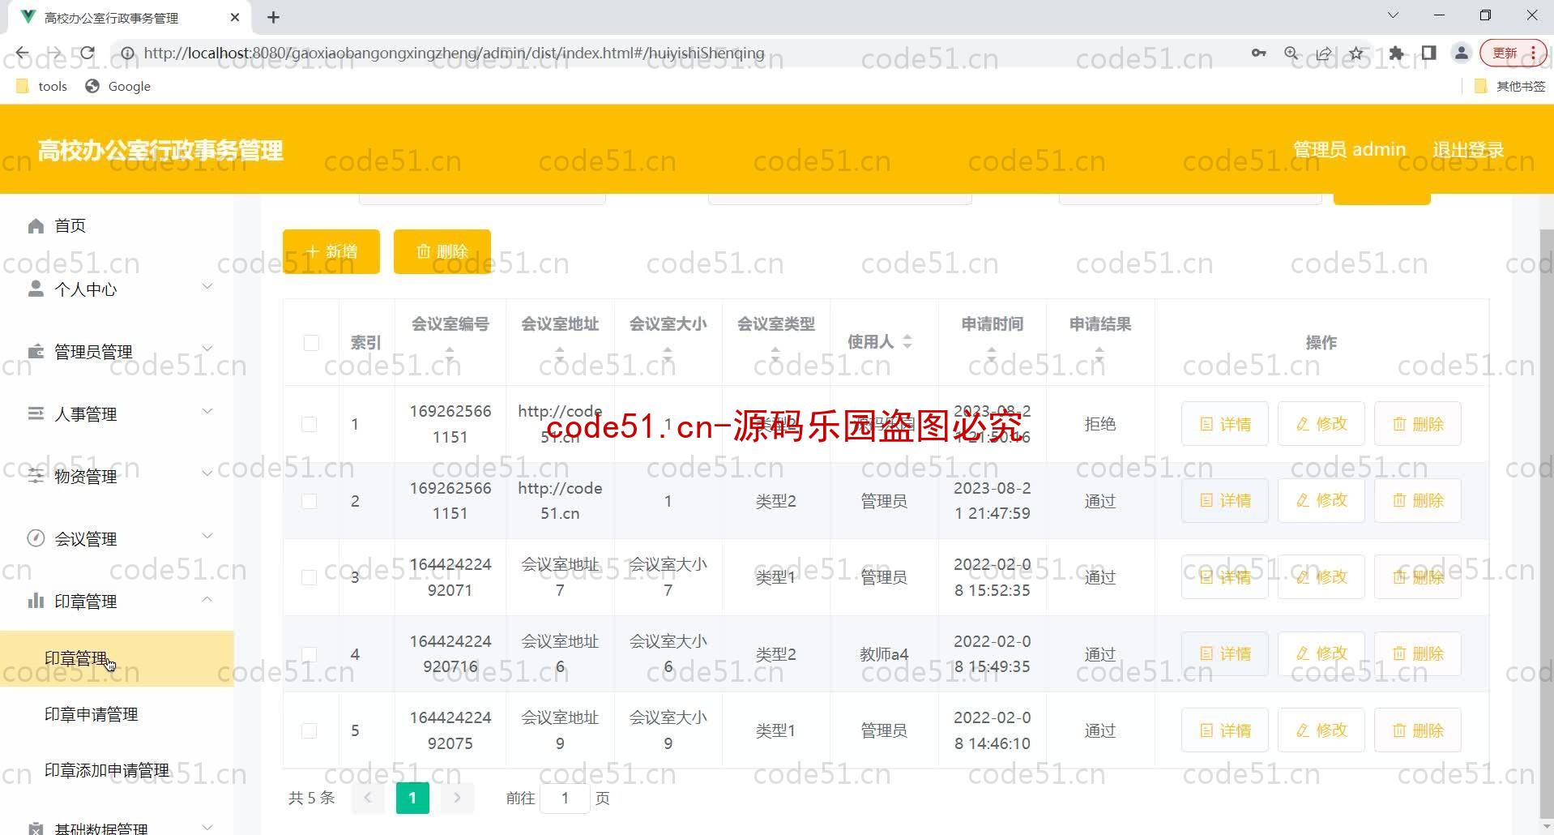The height and width of the screenshot is (835, 1554).
Task: Click the zoom magnifier icon in address bar
Action: pyautogui.click(x=1291, y=54)
